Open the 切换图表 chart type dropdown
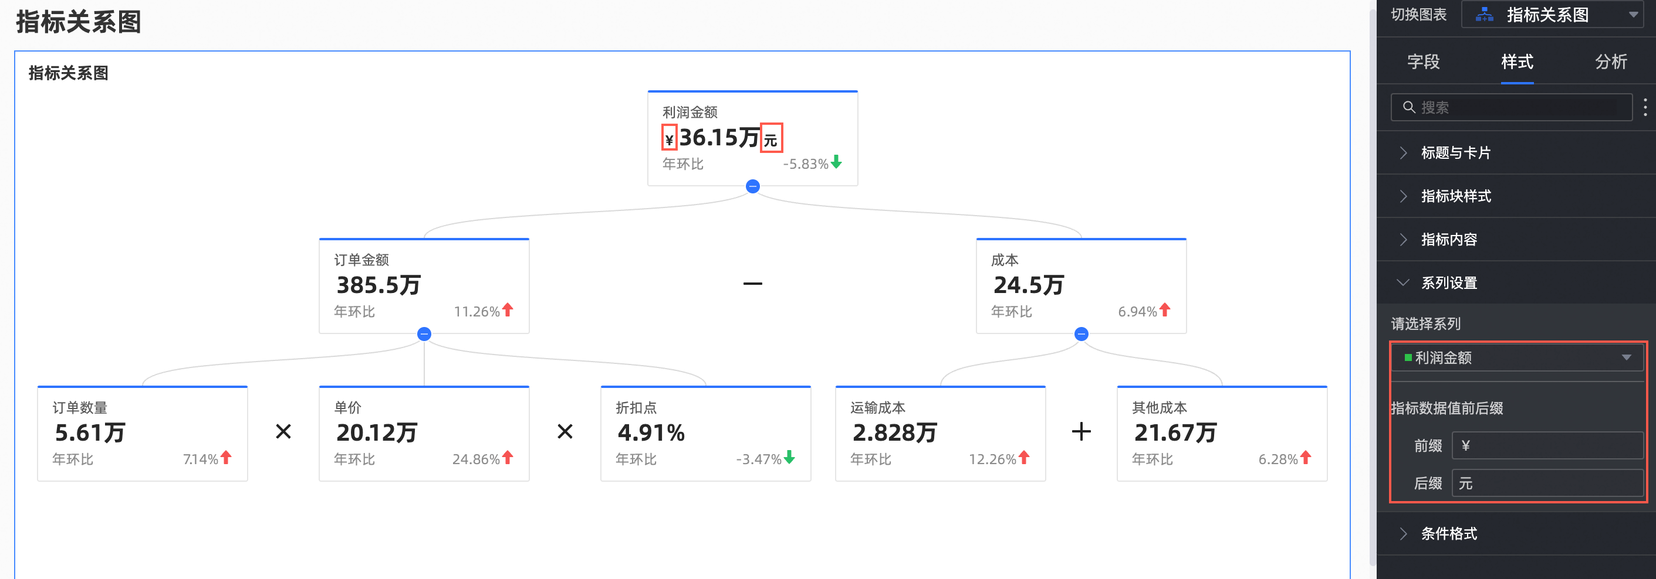Viewport: 1656px width, 579px height. (x=1553, y=14)
